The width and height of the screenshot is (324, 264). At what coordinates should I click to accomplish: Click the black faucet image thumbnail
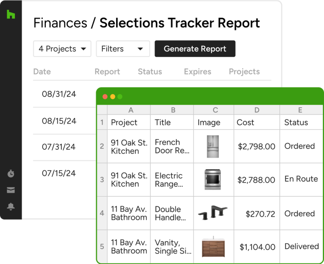213,213
